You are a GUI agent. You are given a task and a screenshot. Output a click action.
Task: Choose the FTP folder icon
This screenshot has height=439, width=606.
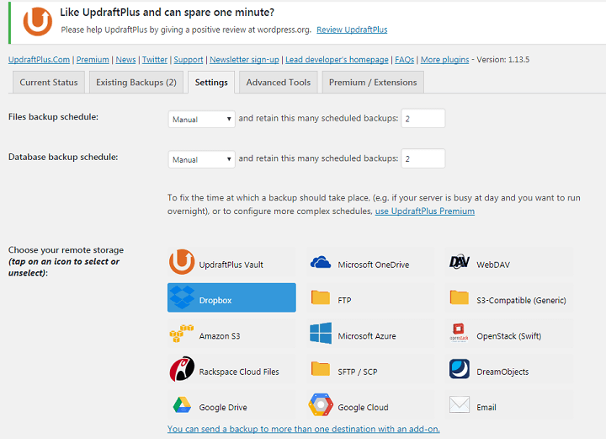pos(321,297)
